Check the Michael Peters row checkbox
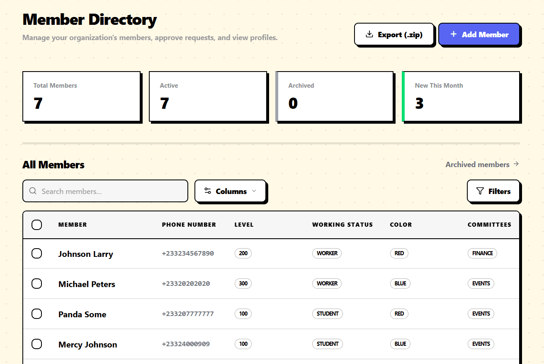This screenshot has height=364, width=544. pyautogui.click(x=37, y=283)
